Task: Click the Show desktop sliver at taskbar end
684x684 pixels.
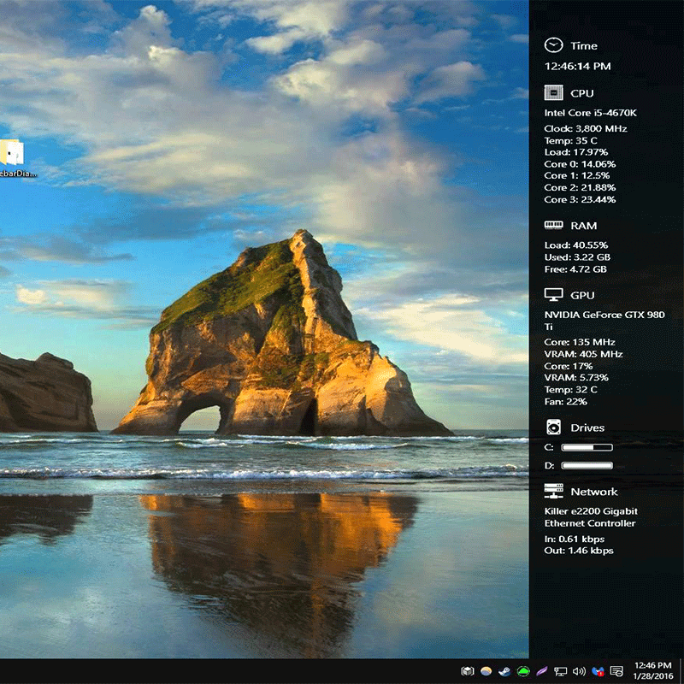Action: pyautogui.click(x=681, y=671)
